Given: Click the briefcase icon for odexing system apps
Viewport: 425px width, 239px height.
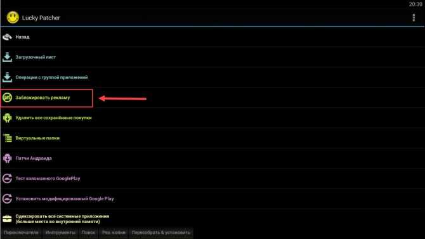Looking at the screenshot, I should point(8,219).
